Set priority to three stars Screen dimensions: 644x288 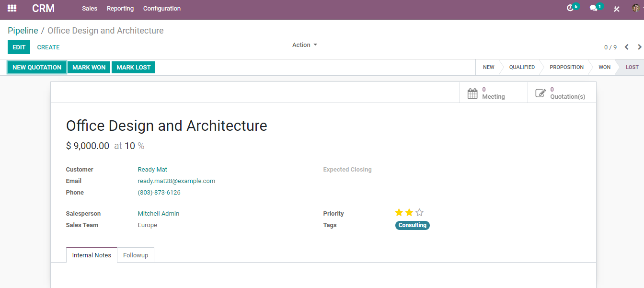click(420, 213)
